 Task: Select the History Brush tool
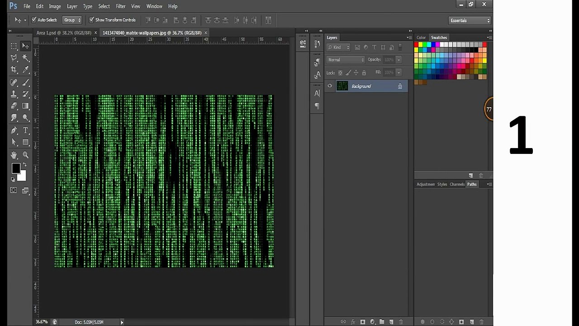click(26, 94)
